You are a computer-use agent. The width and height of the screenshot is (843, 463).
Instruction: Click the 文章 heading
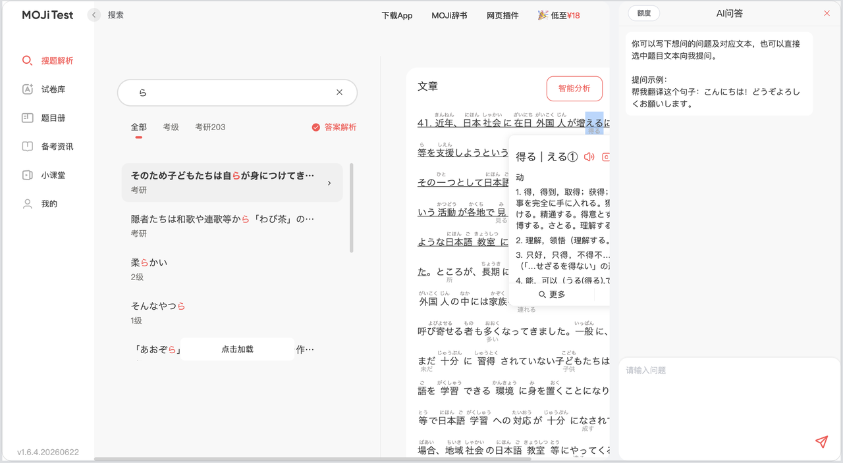click(x=427, y=86)
